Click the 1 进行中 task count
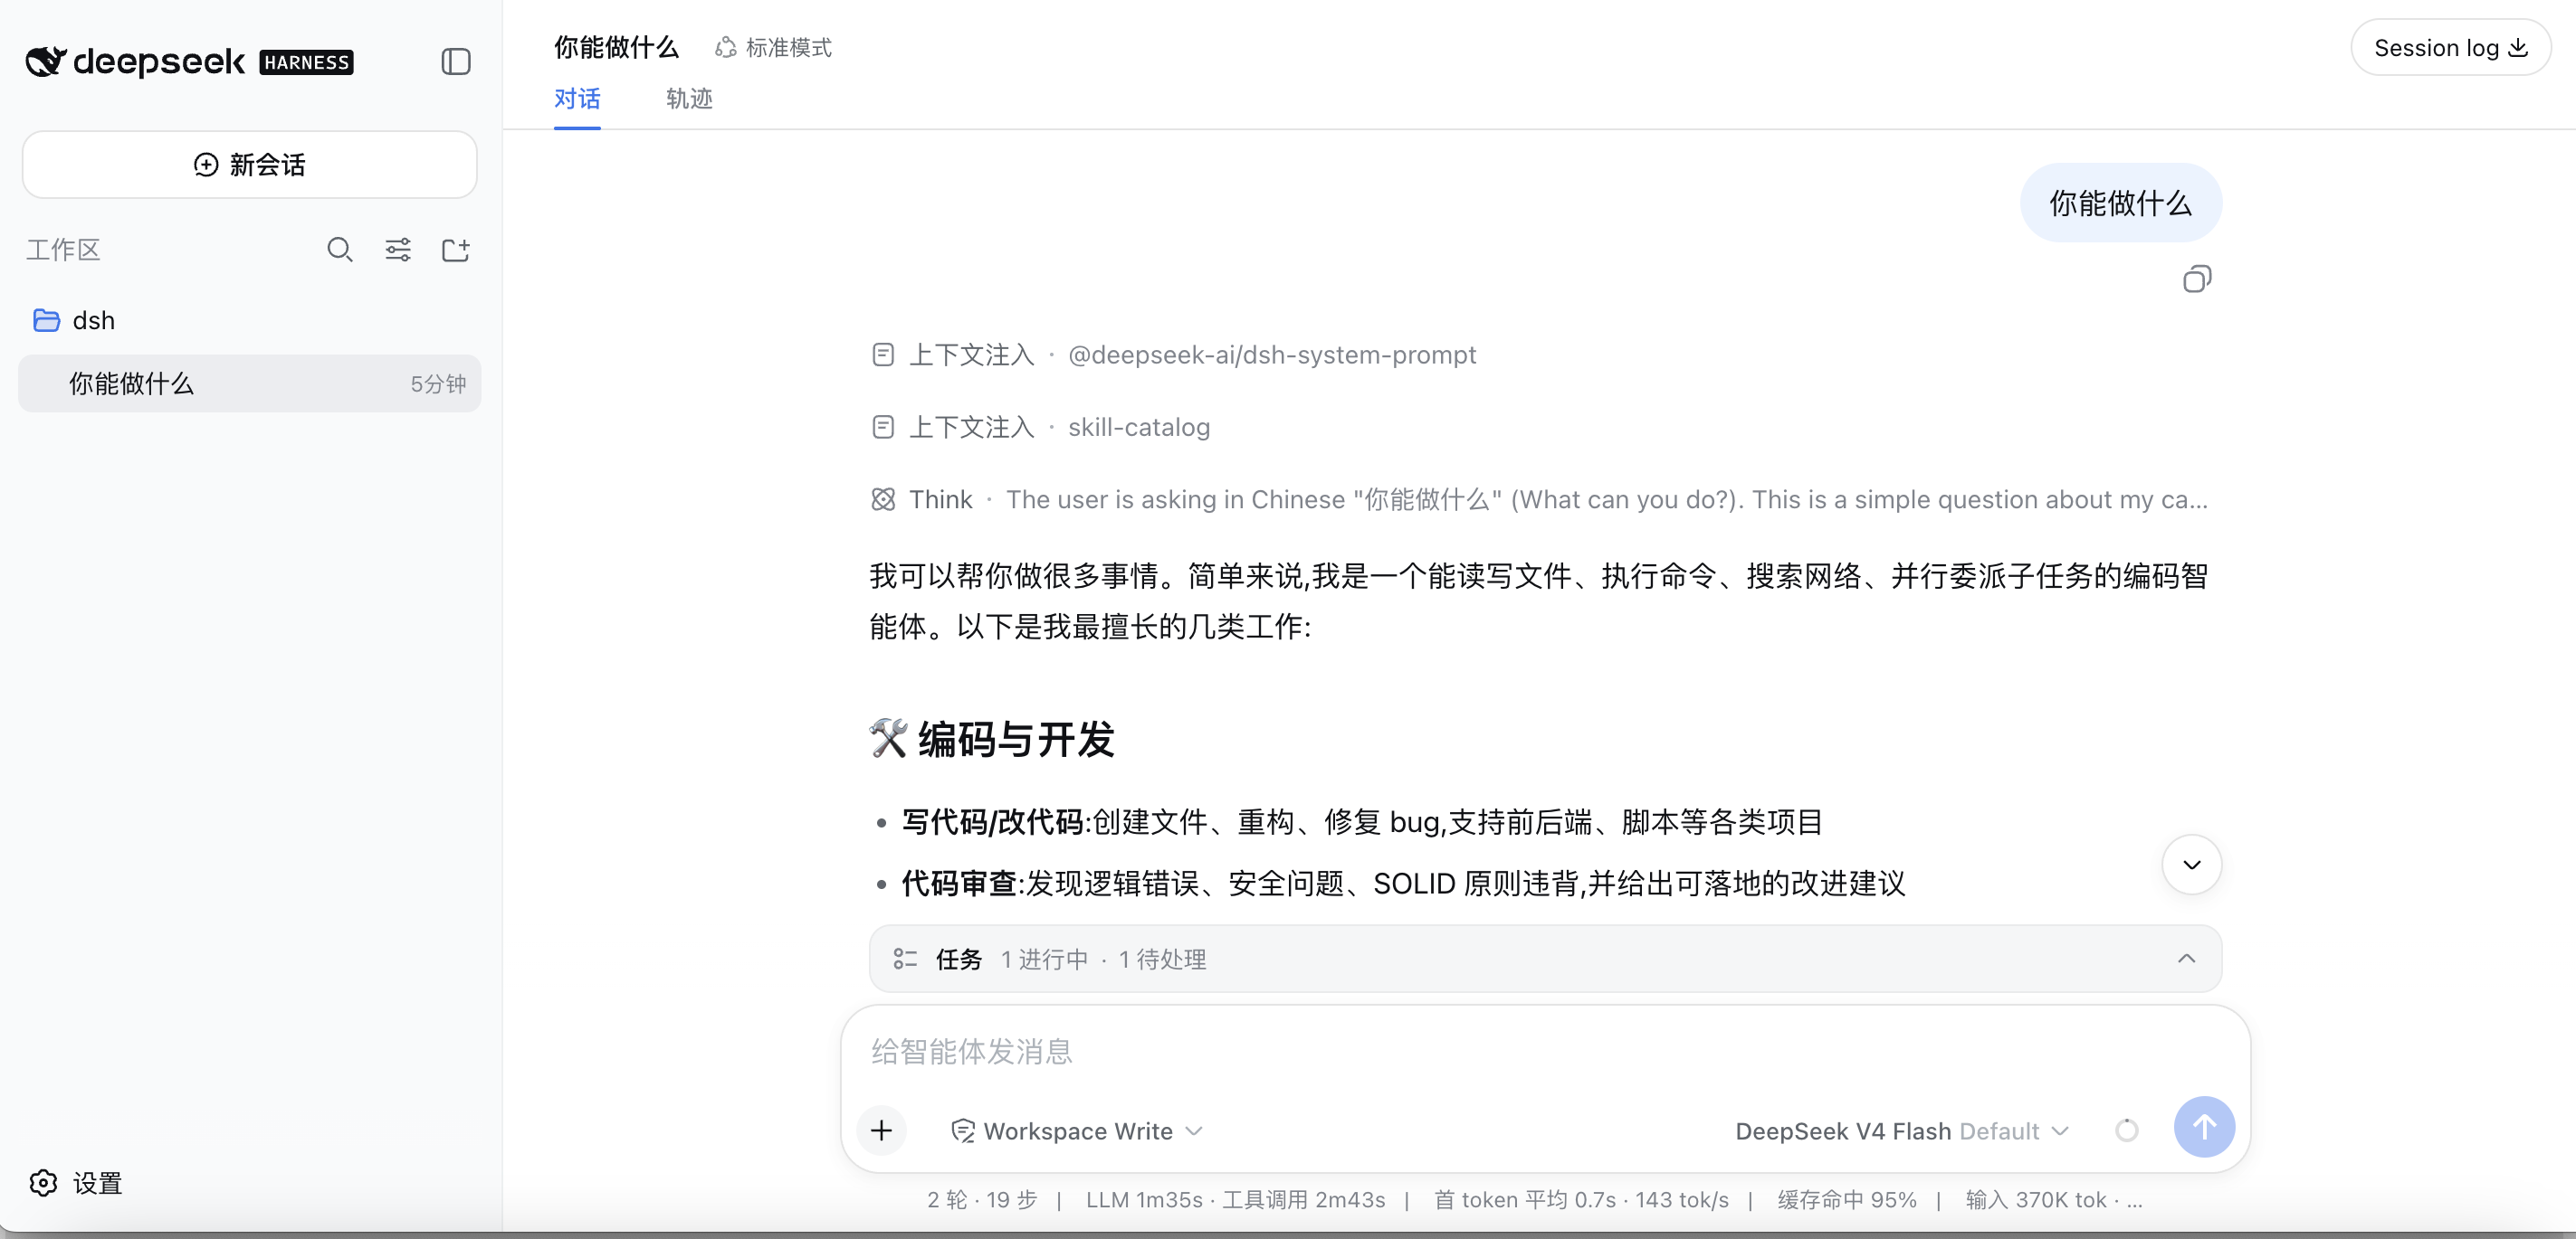Image resolution: width=2576 pixels, height=1239 pixels. coord(1044,960)
